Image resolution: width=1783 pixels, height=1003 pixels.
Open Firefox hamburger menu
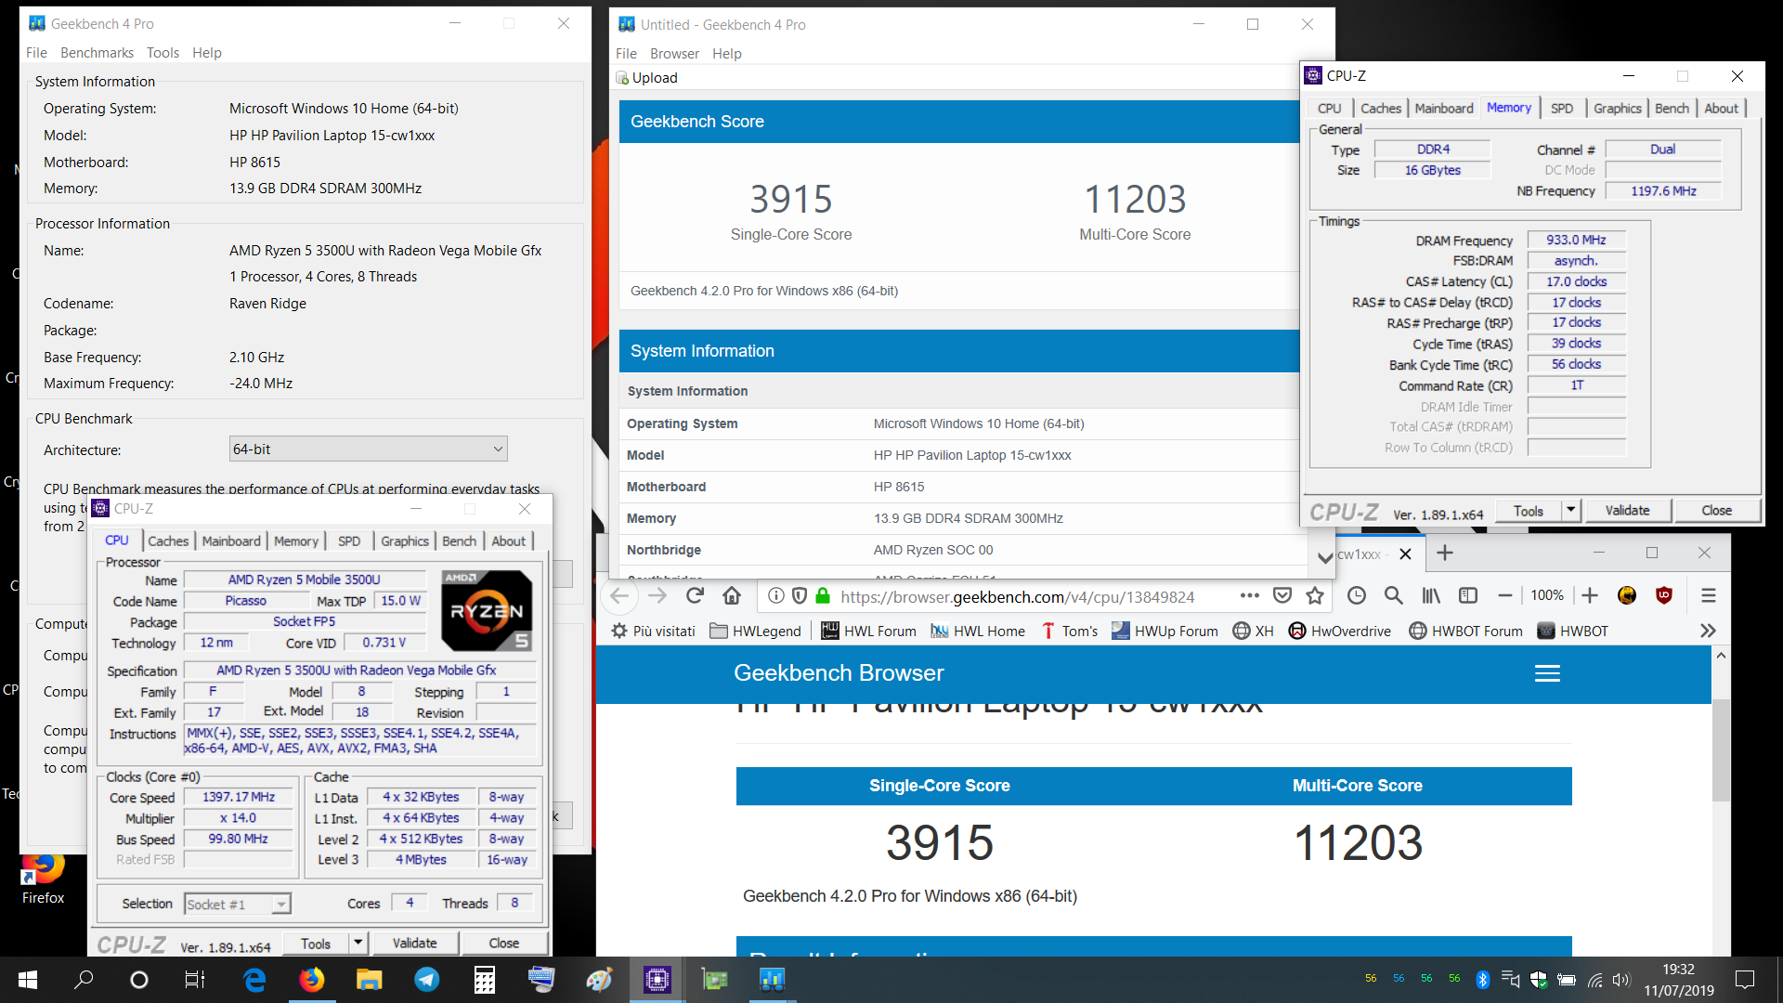pyautogui.click(x=1709, y=596)
